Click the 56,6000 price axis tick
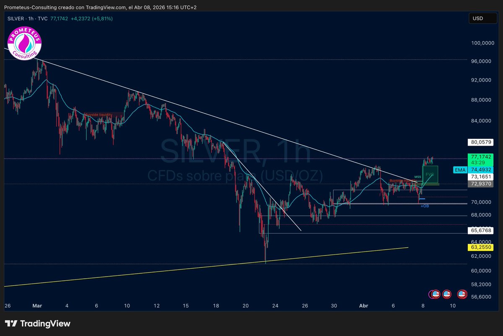The height and width of the screenshot is (336, 503). point(482,297)
